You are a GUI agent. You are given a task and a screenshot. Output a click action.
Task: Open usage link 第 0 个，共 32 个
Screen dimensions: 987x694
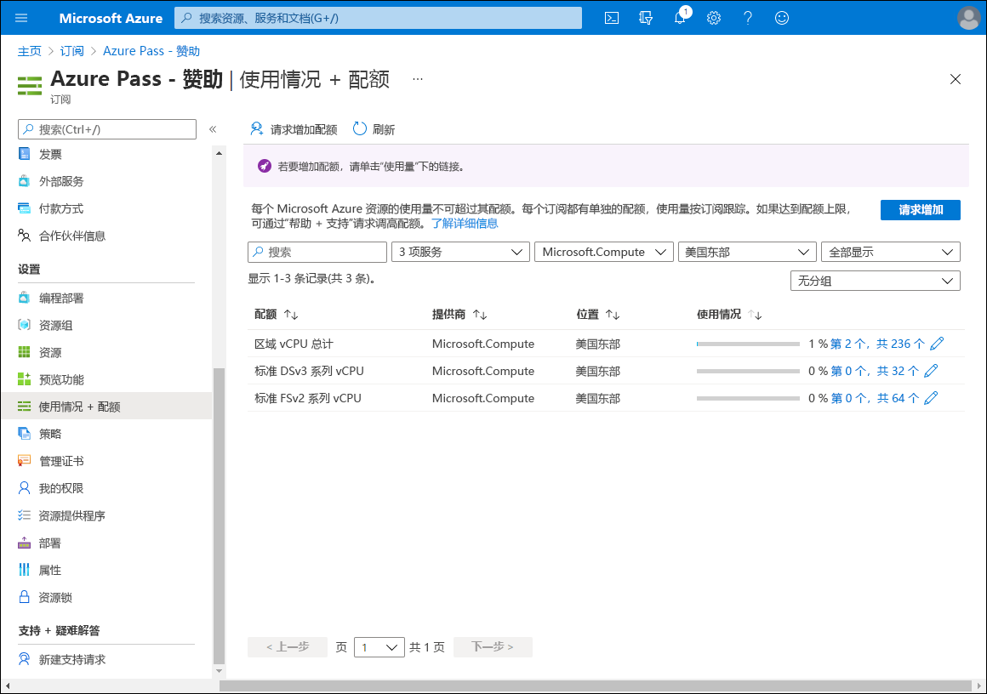point(875,371)
